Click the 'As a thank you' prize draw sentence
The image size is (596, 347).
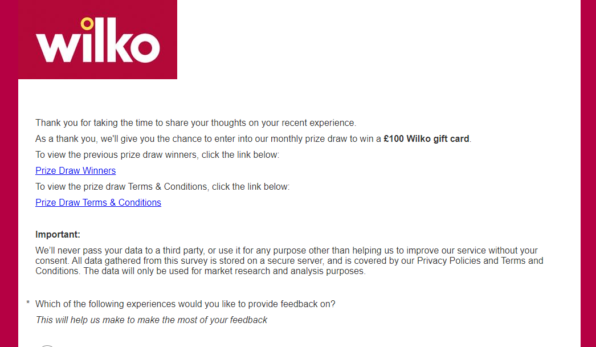(x=208, y=139)
